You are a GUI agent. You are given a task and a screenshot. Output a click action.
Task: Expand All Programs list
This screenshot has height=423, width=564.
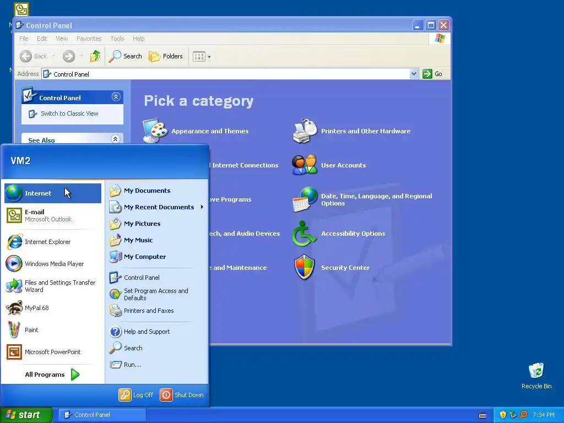[53, 375]
